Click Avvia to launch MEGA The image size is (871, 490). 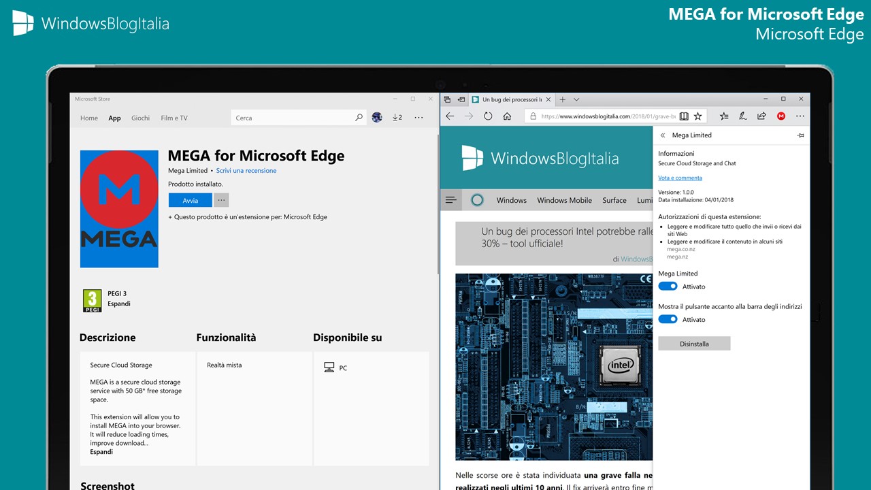191,200
